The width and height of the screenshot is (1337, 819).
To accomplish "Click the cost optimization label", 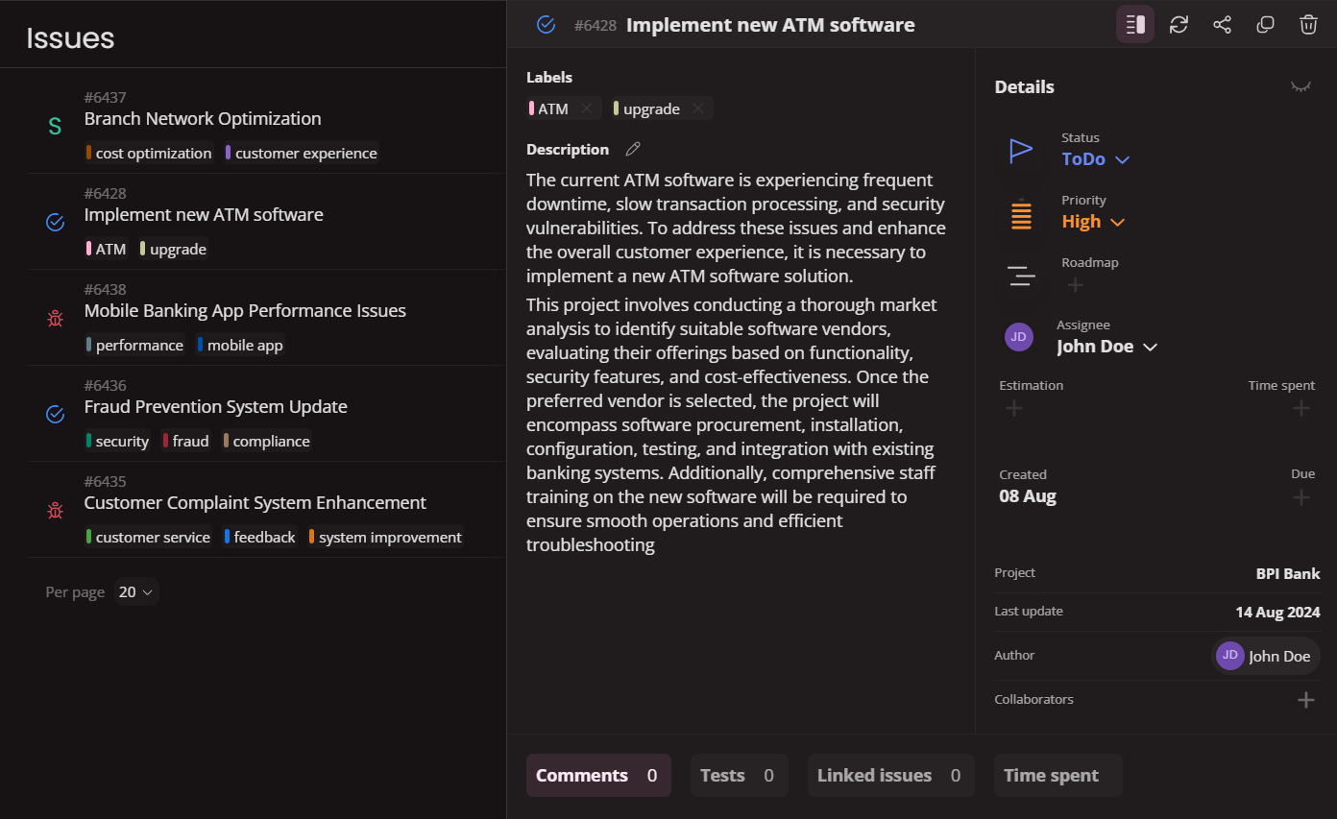I will (149, 154).
